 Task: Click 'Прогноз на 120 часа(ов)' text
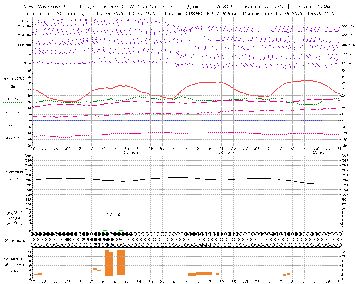(x=54, y=14)
